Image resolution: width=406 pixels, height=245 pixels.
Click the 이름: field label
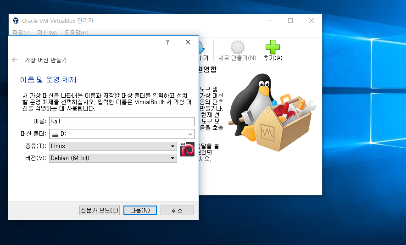[40, 121]
